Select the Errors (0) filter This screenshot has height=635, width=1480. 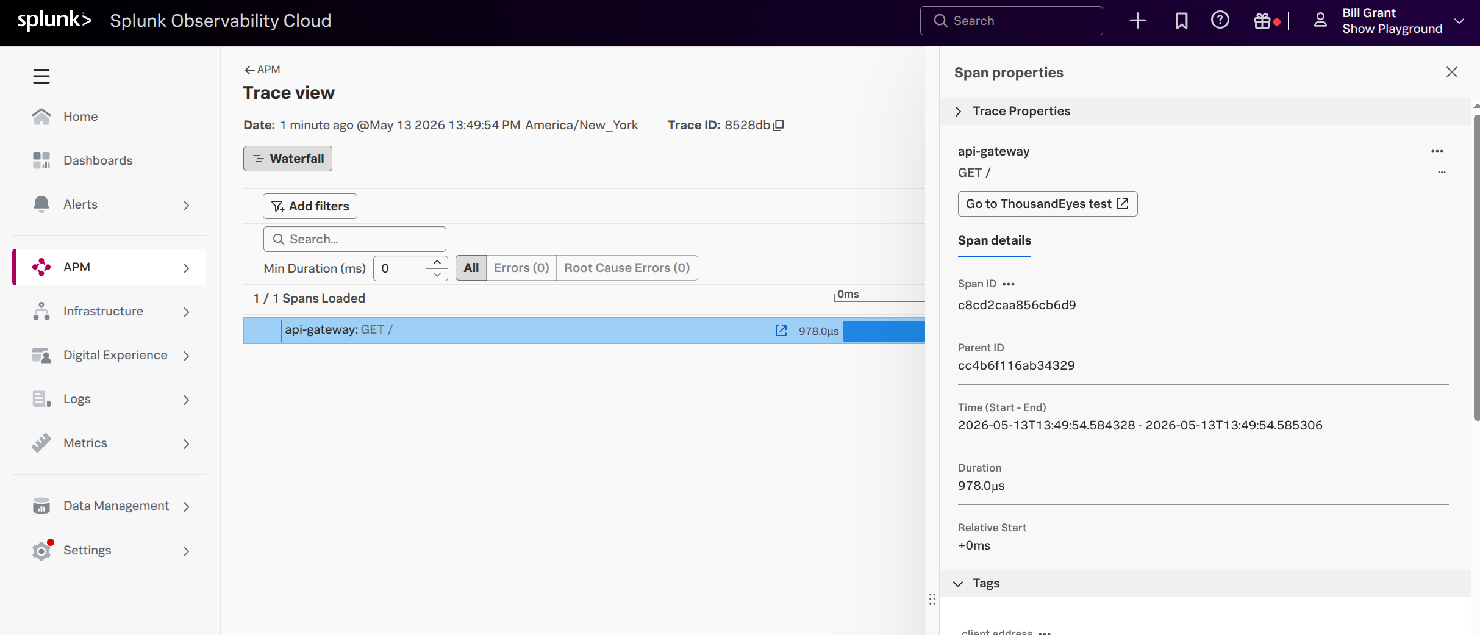[x=521, y=268]
